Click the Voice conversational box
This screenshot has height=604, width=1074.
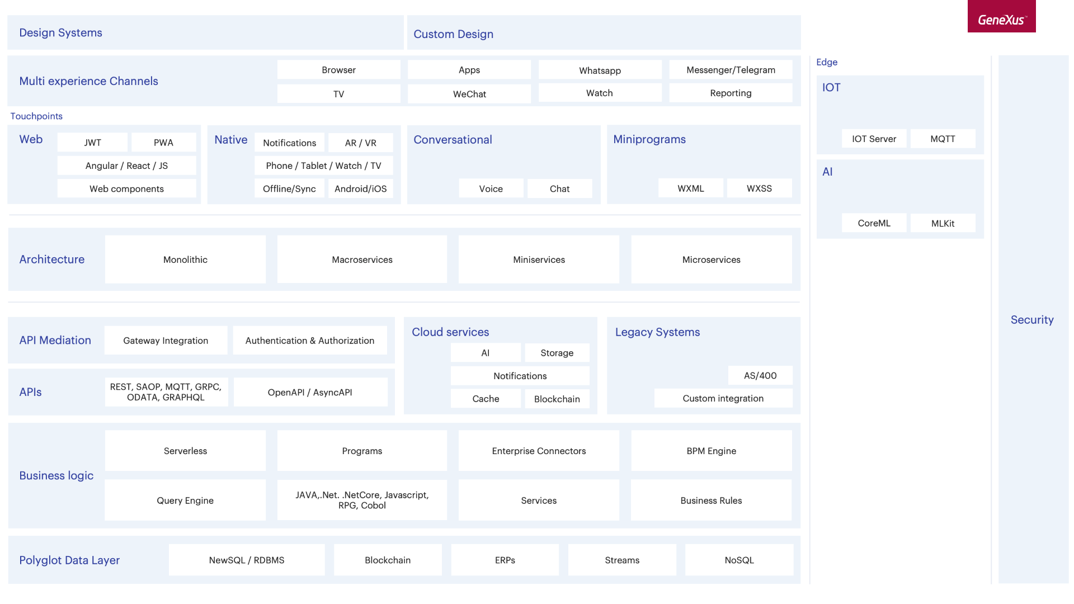[x=491, y=188]
